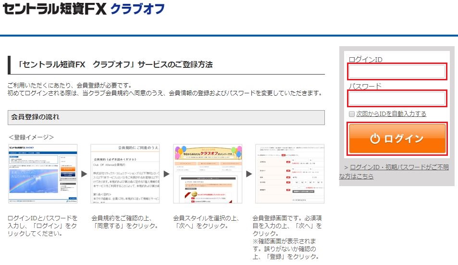Image resolution: width=458 pixels, height=265 pixels.
Task: Click the ログインID input field
Action: click(x=397, y=71)
